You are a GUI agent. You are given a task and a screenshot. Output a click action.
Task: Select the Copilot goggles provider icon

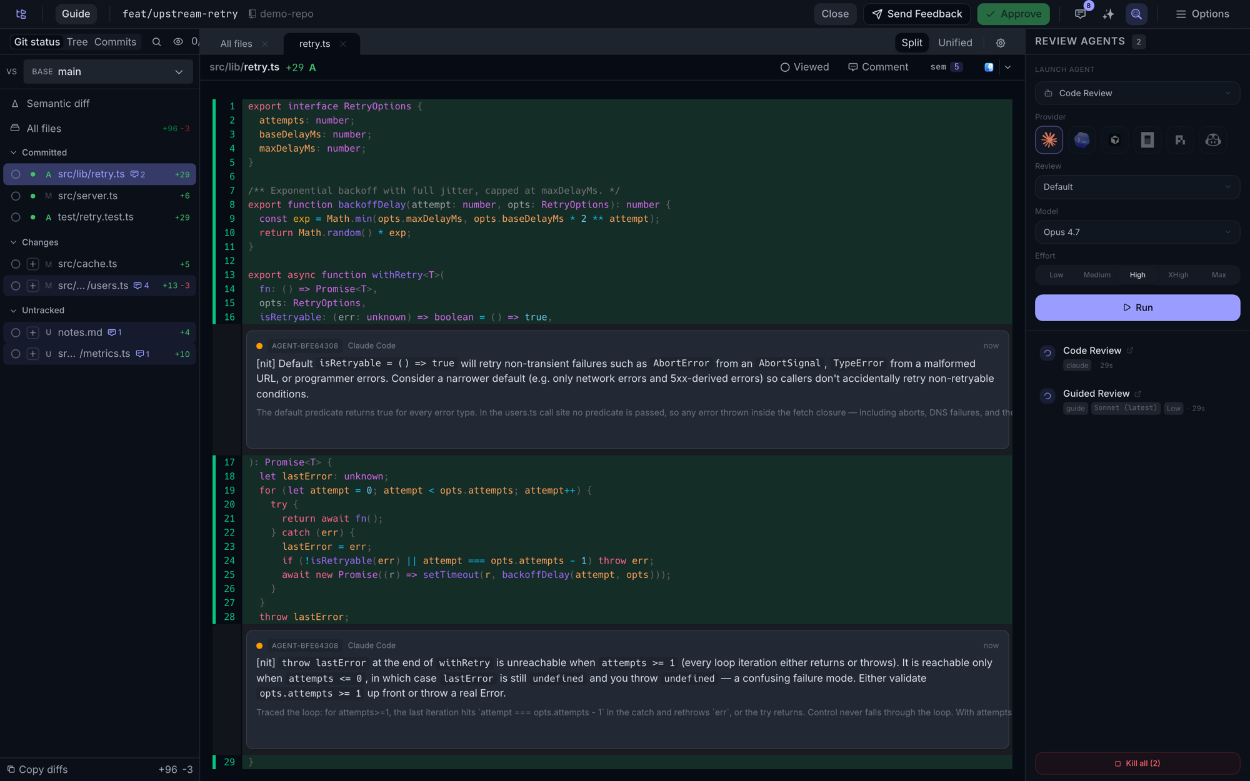click(1213, 140)
